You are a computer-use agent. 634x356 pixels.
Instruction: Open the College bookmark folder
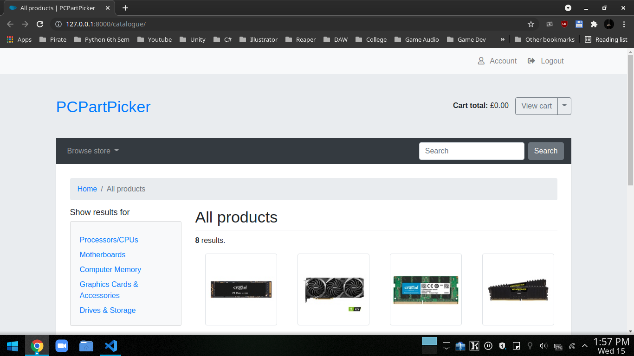pyautogui.click(x=371, y=39)
